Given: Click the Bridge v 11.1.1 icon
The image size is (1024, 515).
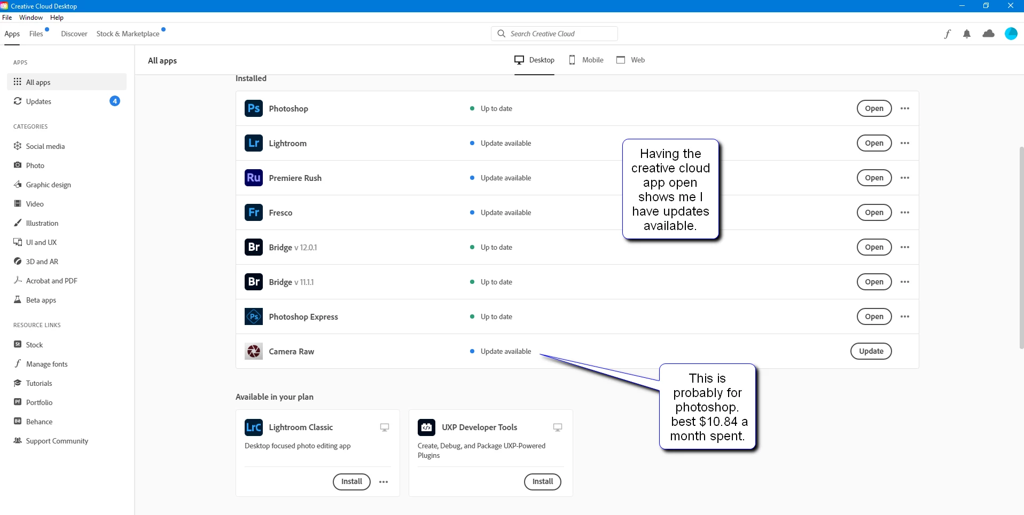Looking at the screenshot, I should point(254,282).
